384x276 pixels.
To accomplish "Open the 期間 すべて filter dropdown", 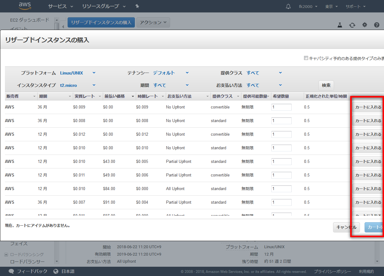I will (x=171, y=85).
